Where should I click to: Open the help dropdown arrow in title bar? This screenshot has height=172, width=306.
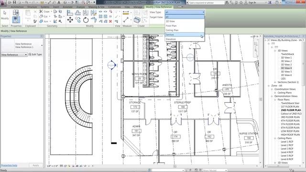coord(281,2)
